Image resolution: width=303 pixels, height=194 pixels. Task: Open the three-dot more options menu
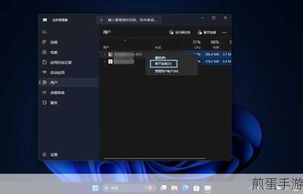(x=224, y=32)
